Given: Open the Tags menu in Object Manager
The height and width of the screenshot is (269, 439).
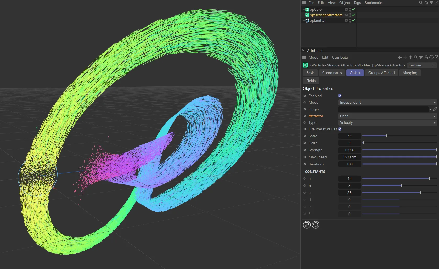Looking at the screenshot, I should (x=357, y=3).
